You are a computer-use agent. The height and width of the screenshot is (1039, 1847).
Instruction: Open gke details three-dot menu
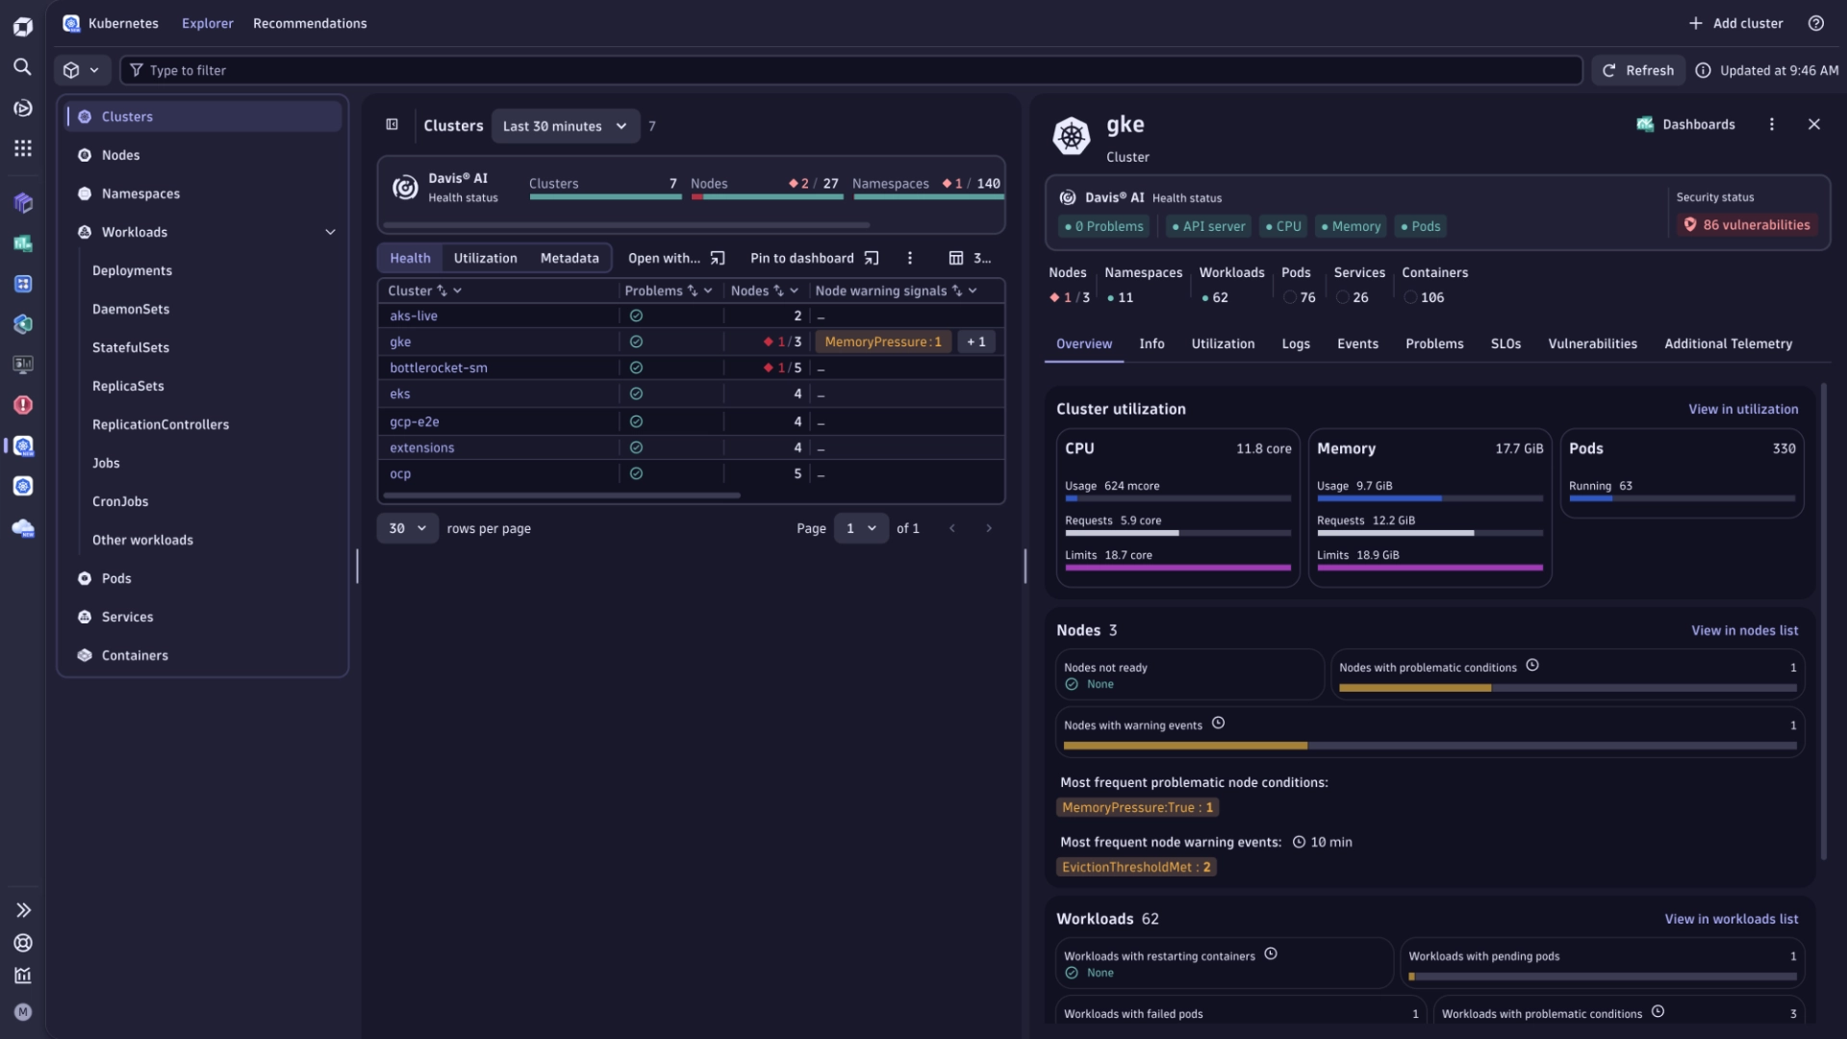click(1772, 124)
